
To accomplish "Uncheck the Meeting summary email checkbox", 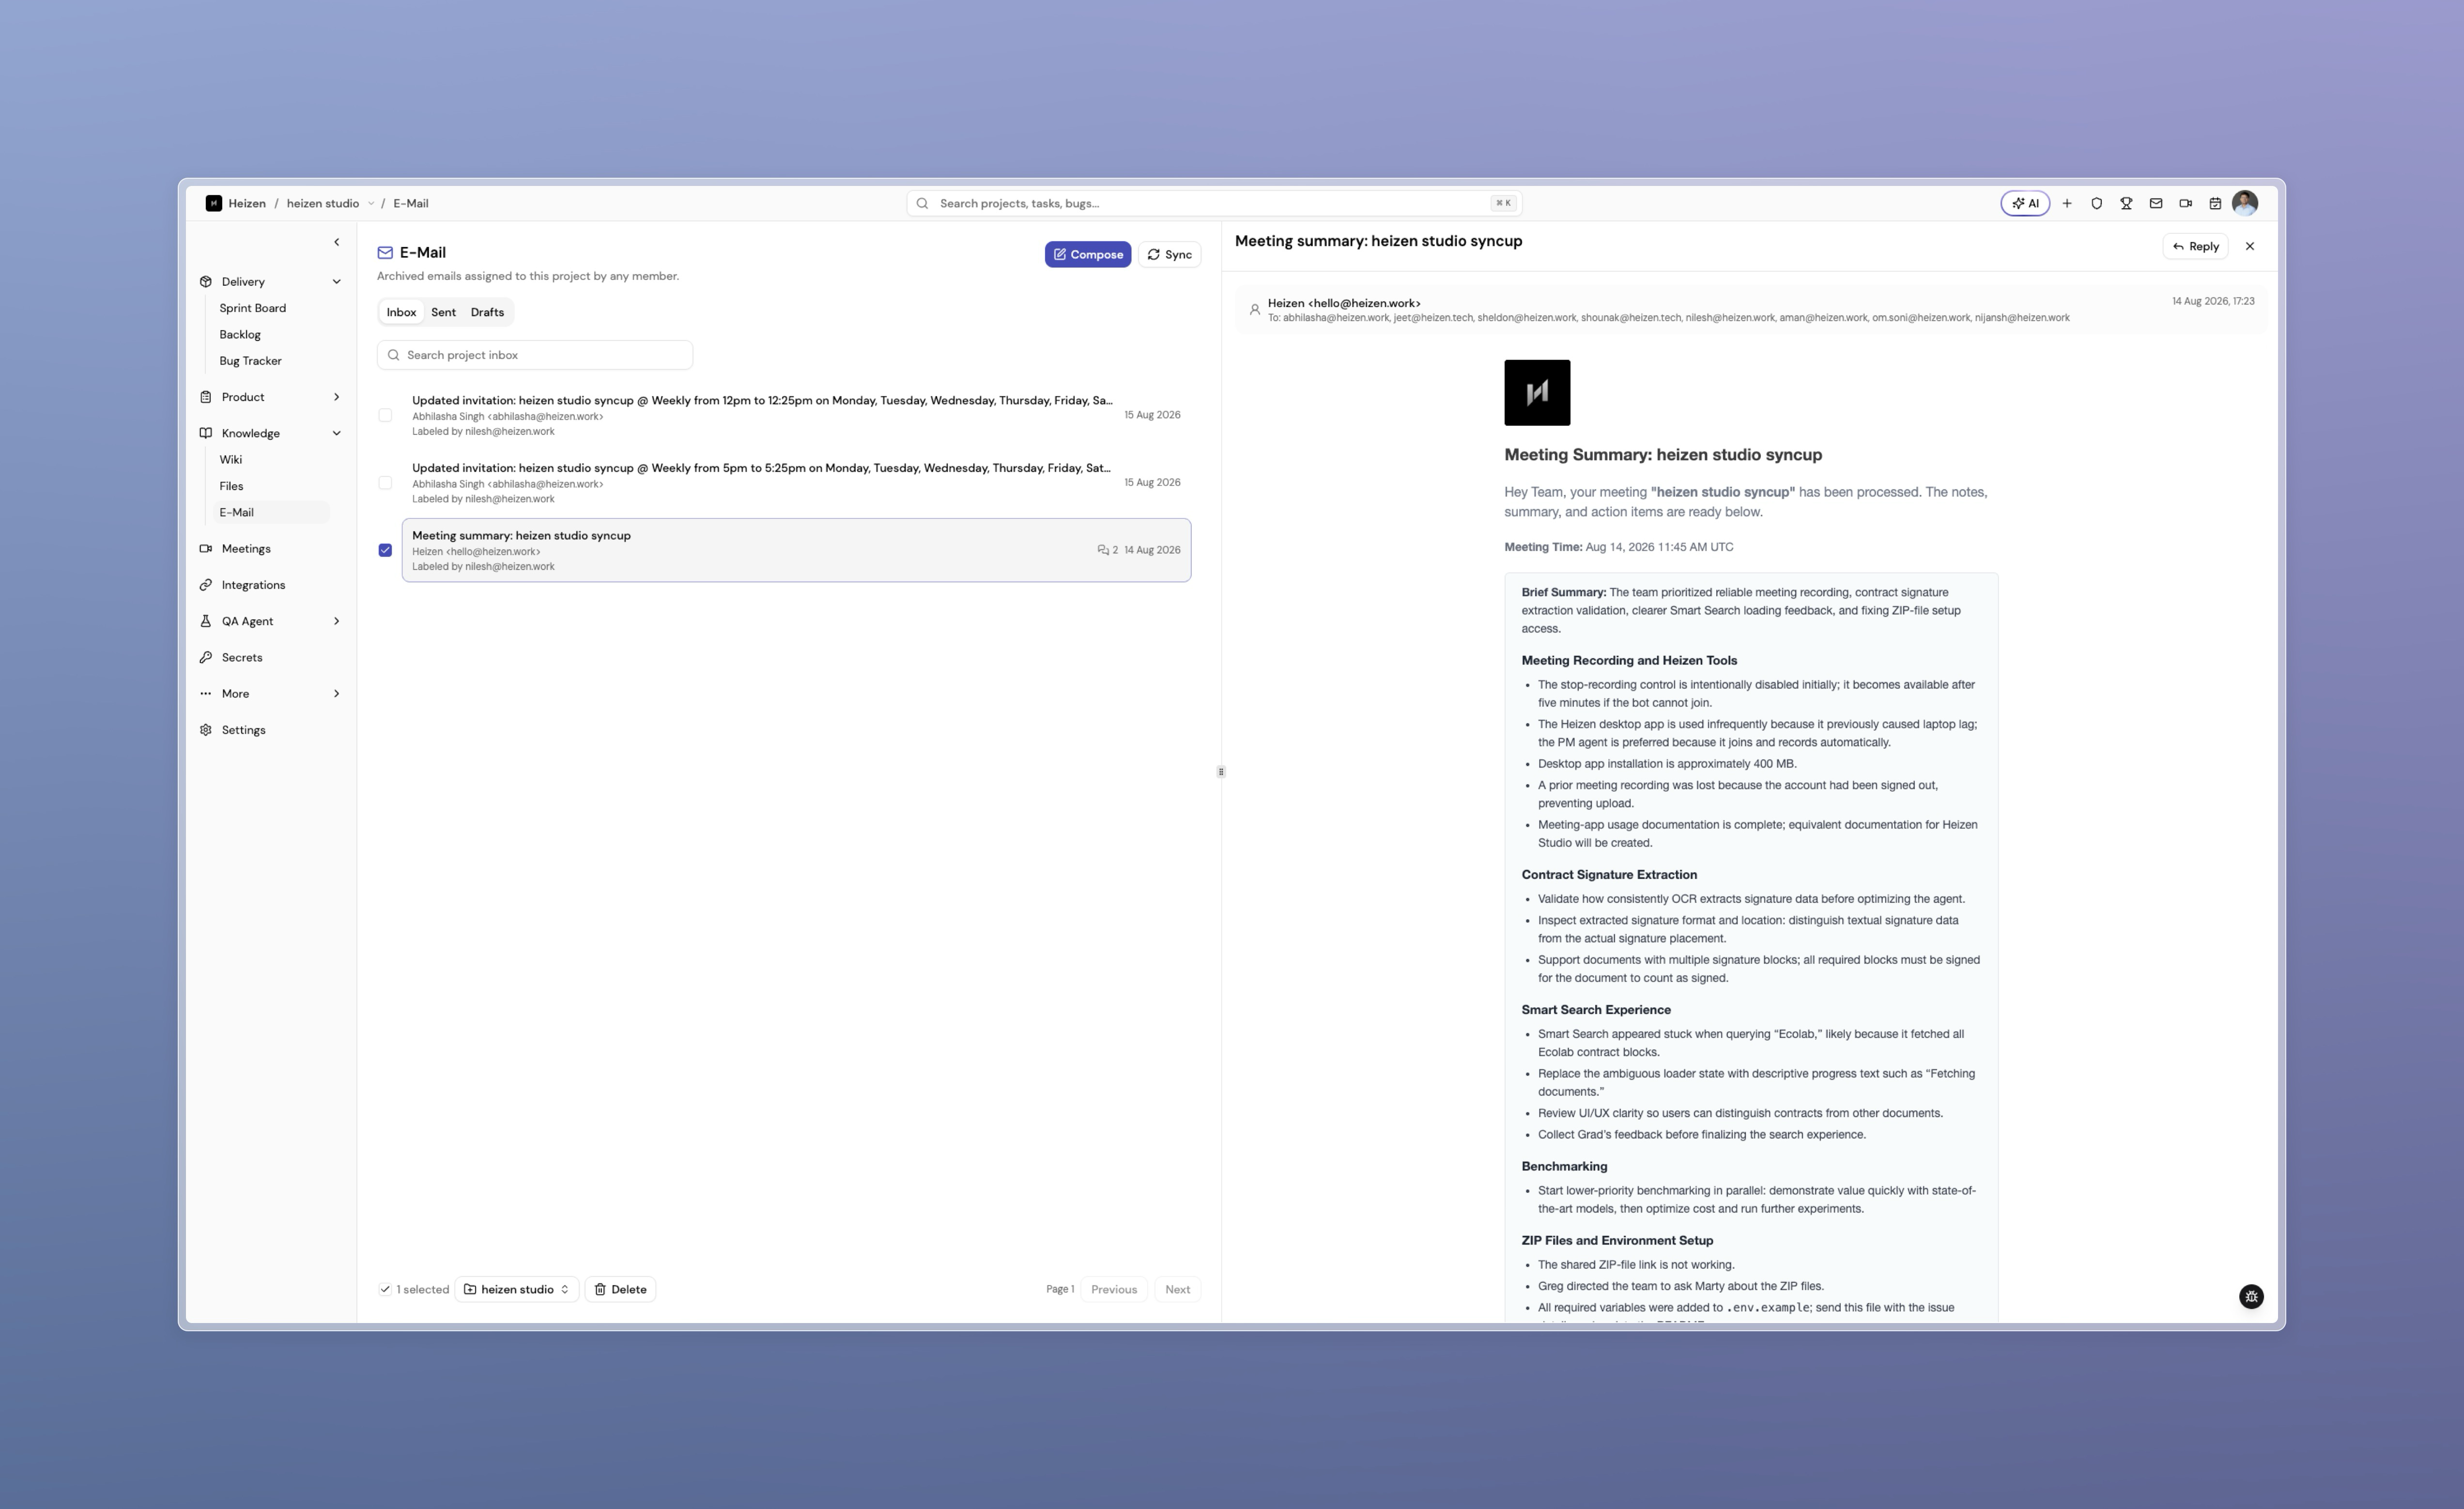I will (x=385, y=550).
